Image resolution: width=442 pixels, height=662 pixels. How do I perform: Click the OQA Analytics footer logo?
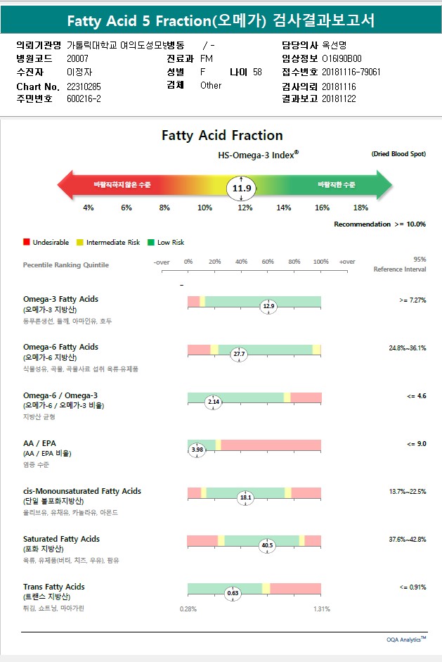(406, 639)
